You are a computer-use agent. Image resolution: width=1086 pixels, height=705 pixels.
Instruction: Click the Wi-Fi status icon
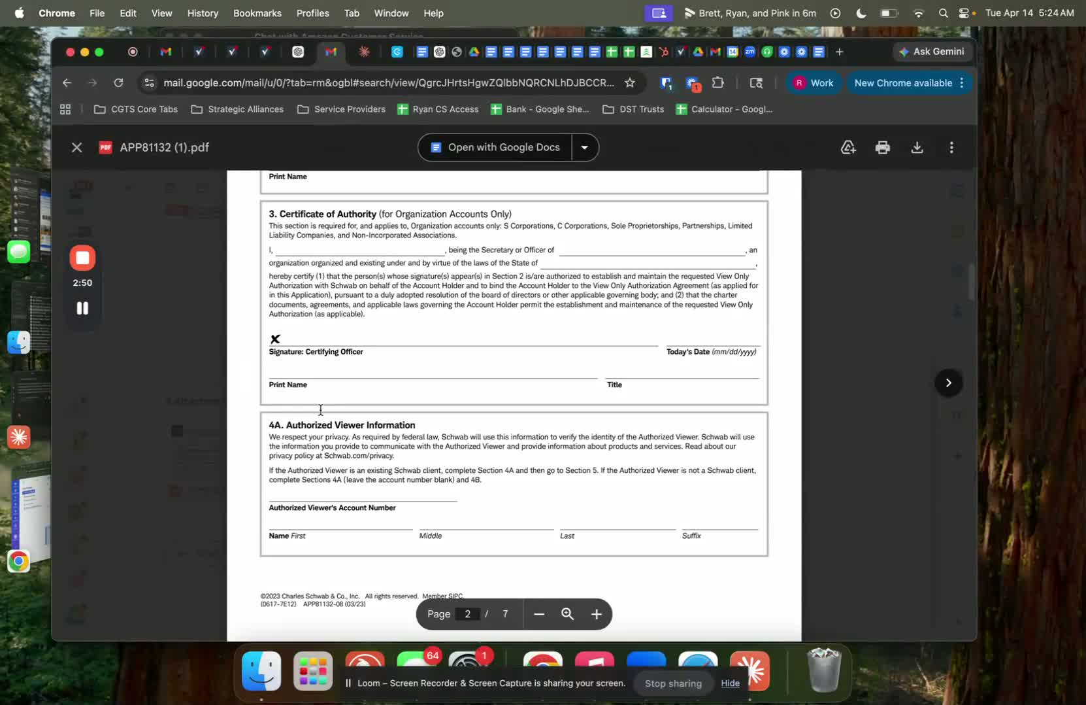918,13
